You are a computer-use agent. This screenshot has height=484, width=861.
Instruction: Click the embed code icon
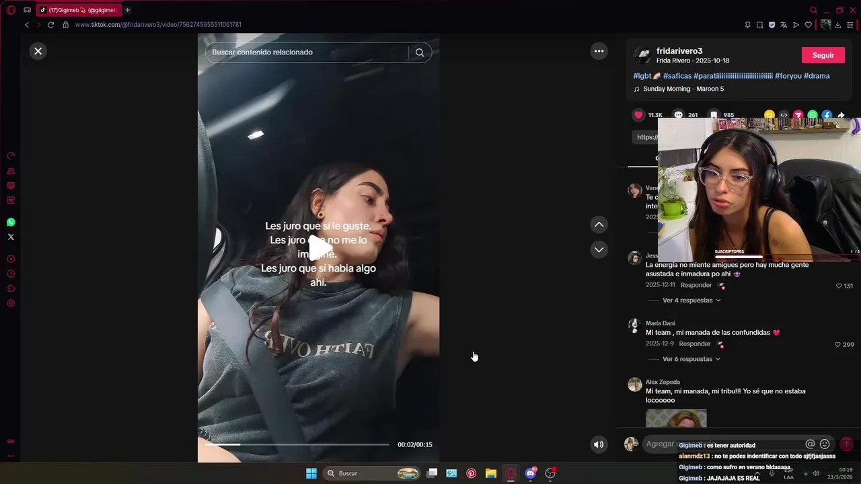click(x=784, y=115)
